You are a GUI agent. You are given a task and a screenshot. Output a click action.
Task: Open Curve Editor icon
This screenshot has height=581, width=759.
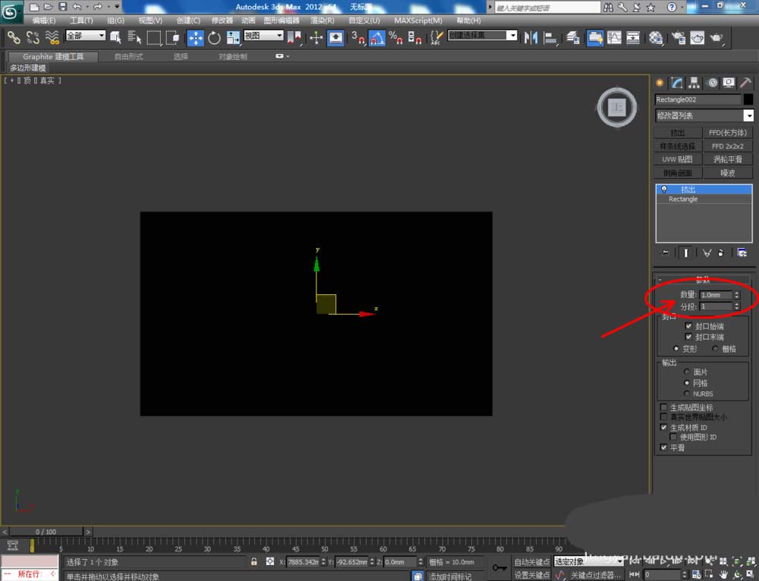coord(614,37)
